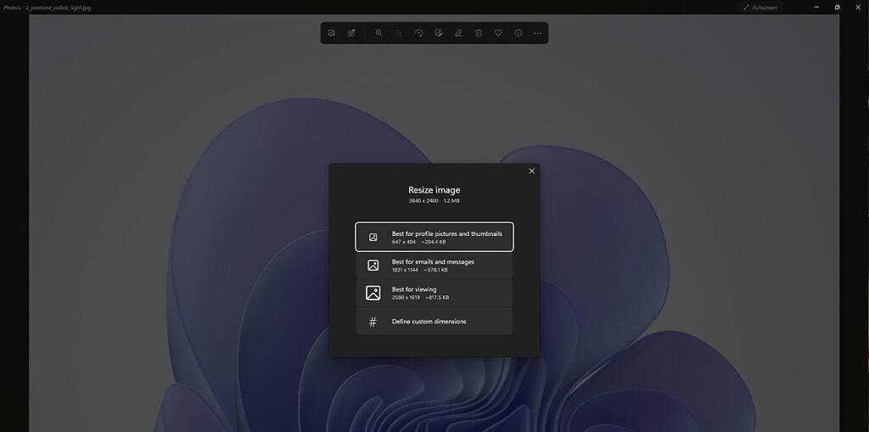Click the zoom out magnifier icon

pyautogui.click(x=398, y=33)
